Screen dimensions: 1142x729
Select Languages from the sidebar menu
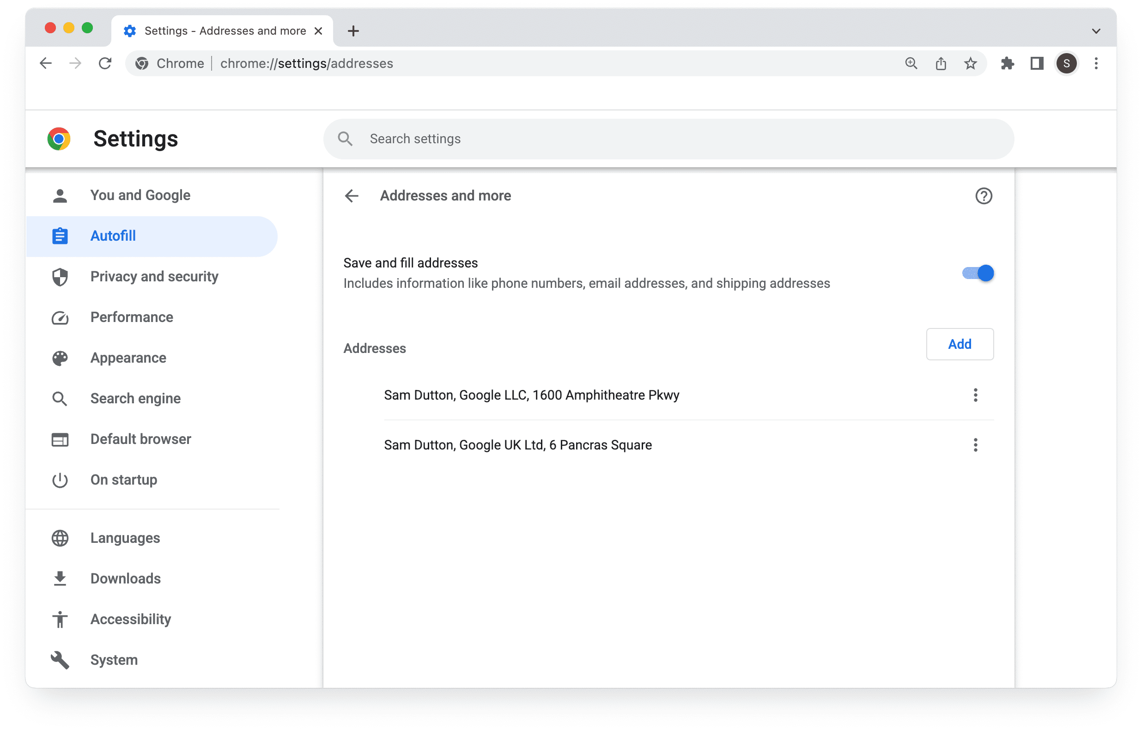pyautogui.click(x=125, y=538)
